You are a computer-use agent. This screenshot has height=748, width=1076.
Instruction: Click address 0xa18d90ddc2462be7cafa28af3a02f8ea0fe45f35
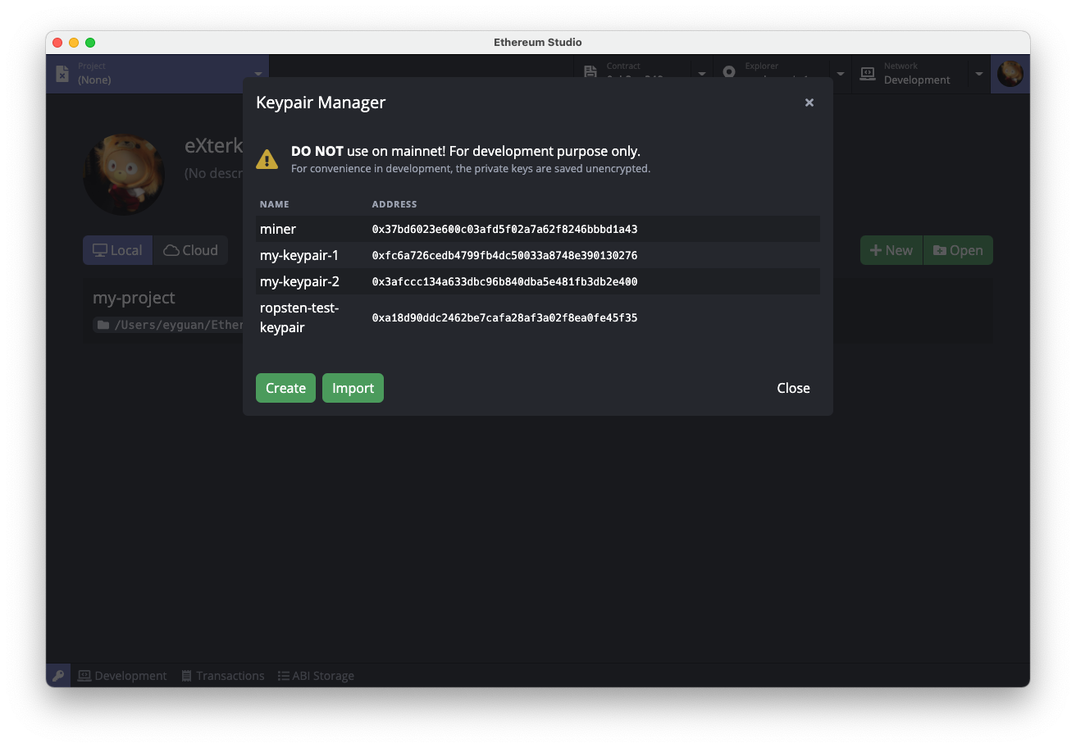(x=504, y=317)
